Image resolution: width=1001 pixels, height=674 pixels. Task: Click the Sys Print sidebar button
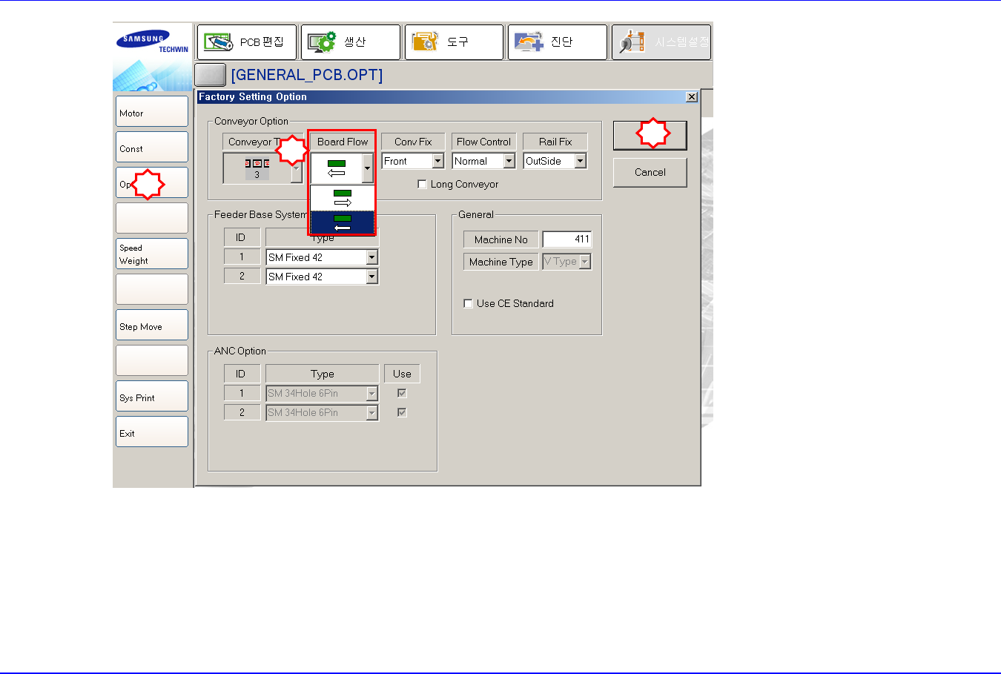[152, 396]
